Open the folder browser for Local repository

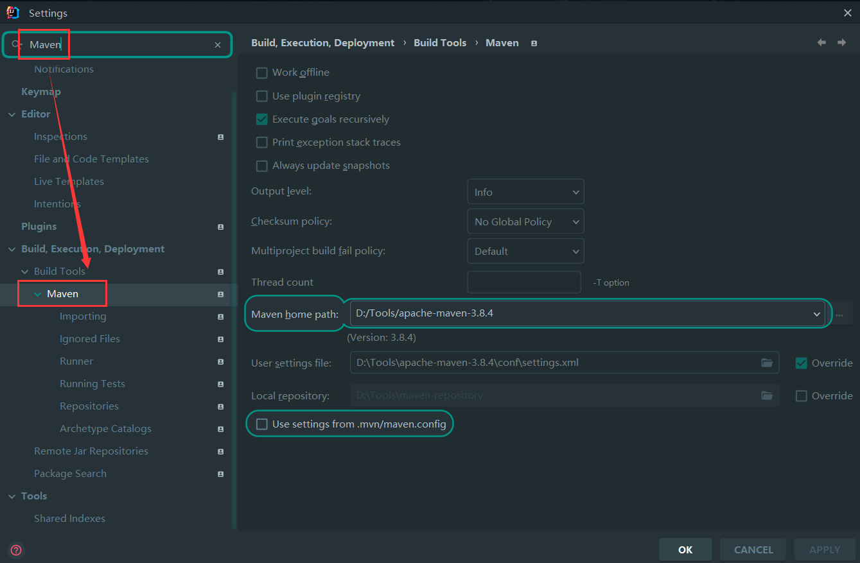767,395
